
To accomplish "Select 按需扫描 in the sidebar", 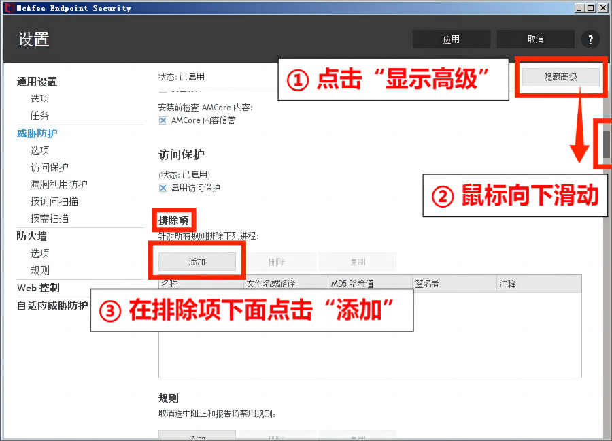I will pyautogui.click(x=49, y=218).
